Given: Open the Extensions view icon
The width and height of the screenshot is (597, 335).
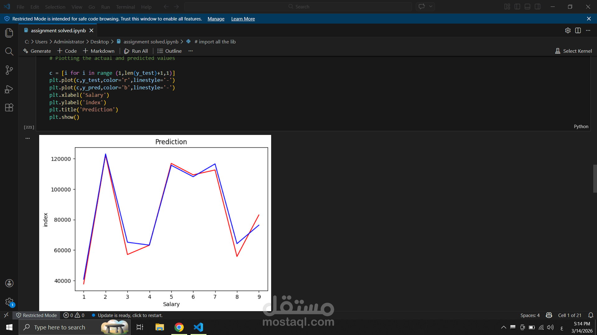Looking at the screenshot, I should point(9,108).
